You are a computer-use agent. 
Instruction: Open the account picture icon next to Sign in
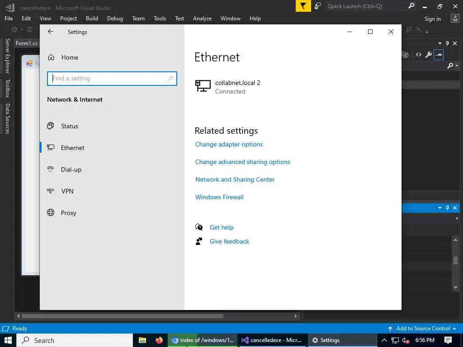pos(455,19)
